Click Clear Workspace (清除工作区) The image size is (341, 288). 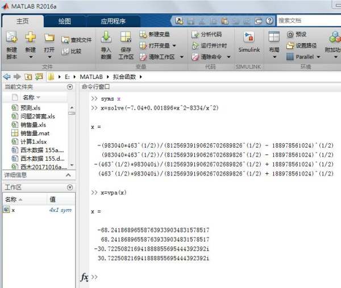(x=157, y=57)
